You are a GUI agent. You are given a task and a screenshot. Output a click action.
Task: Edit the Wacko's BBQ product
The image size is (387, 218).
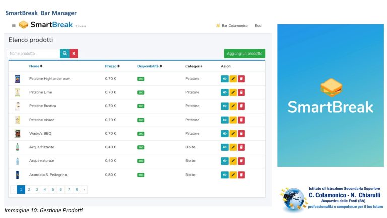click(x=233, y=133)
